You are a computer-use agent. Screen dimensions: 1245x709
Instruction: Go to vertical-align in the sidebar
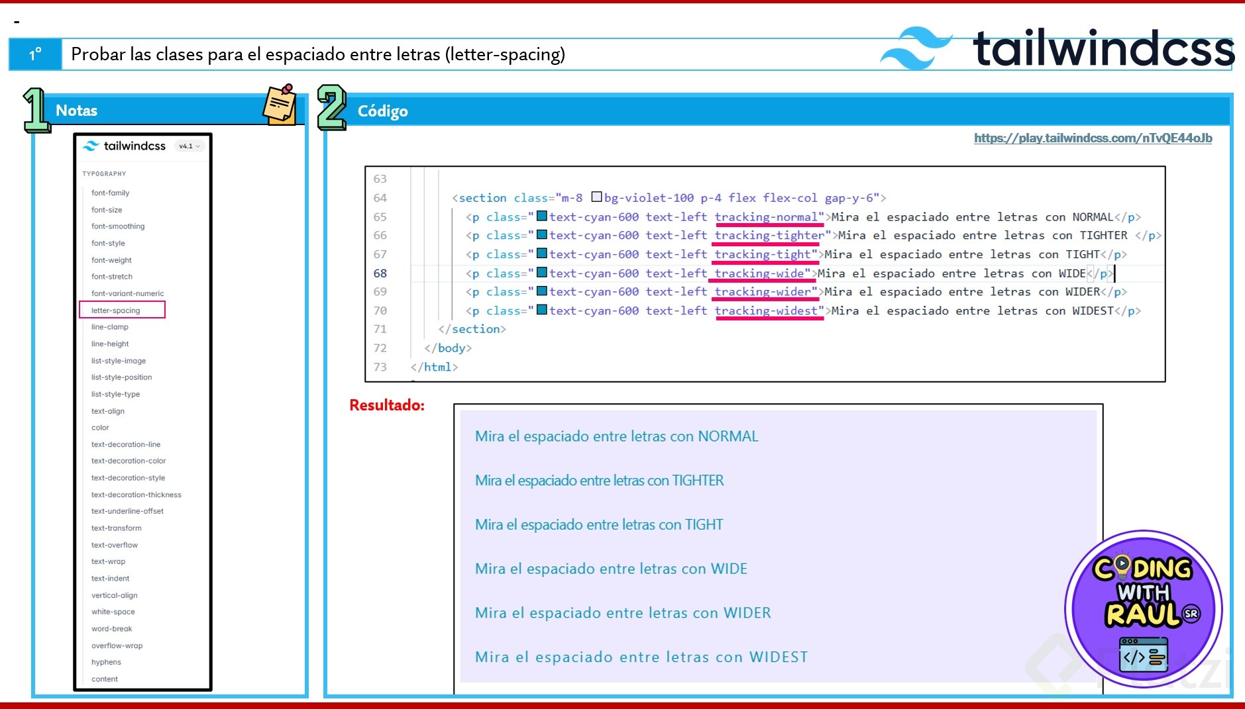tap(115, 595)
